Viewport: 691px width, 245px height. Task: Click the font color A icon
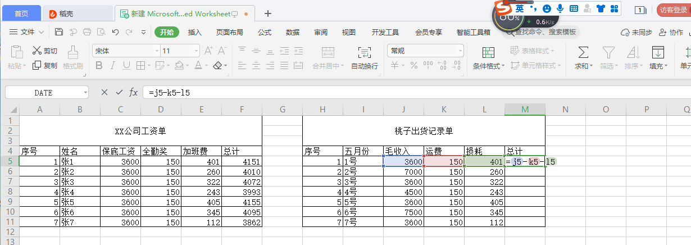pyautogui.click(x=197, y=66)
